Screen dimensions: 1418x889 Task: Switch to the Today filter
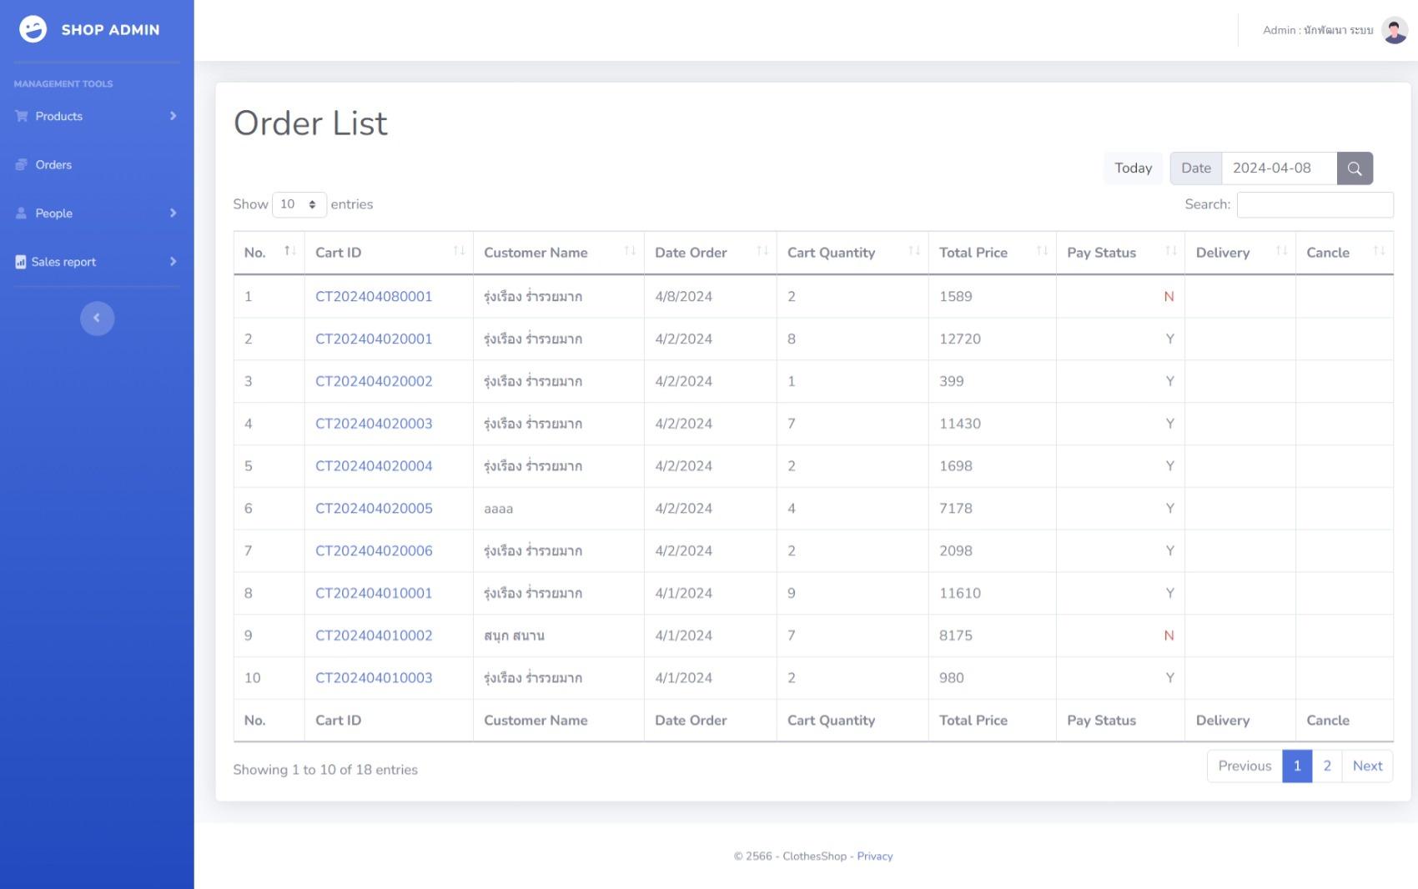(x=1133, y=168)
